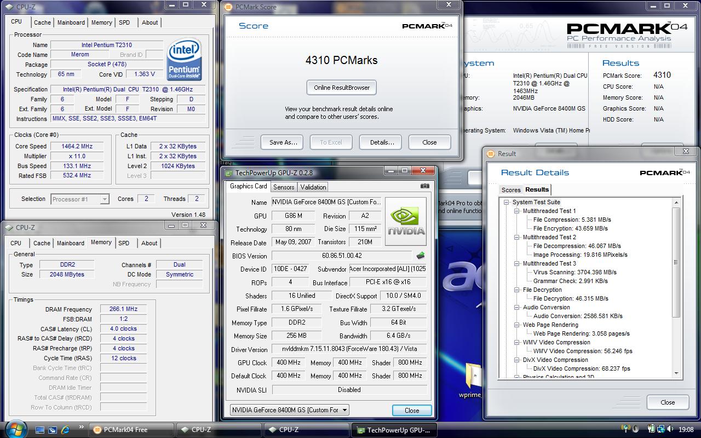Image resolution: width=701 pixels, height=438 pixels.
Task: Click the Online ResultBrowser button
Action: (x=342, y=88)
